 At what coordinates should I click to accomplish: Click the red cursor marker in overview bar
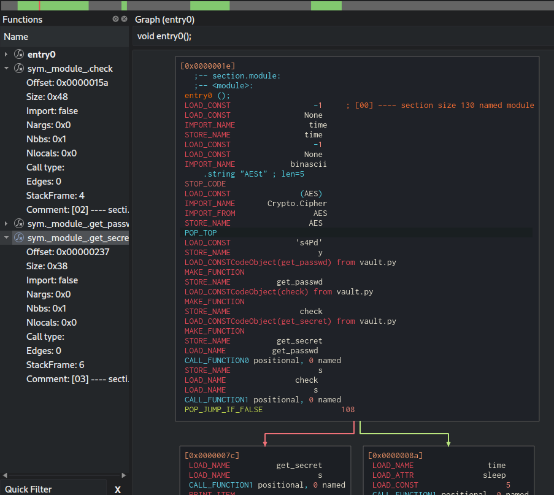[39, 6]
